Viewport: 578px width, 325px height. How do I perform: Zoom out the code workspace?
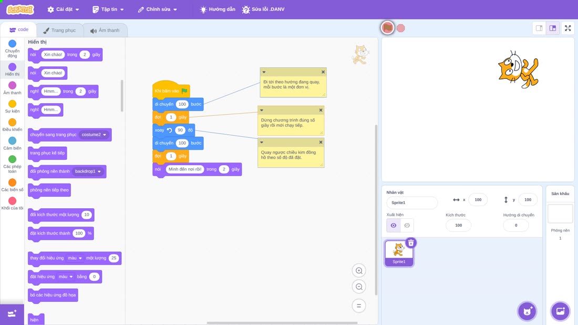359,287
